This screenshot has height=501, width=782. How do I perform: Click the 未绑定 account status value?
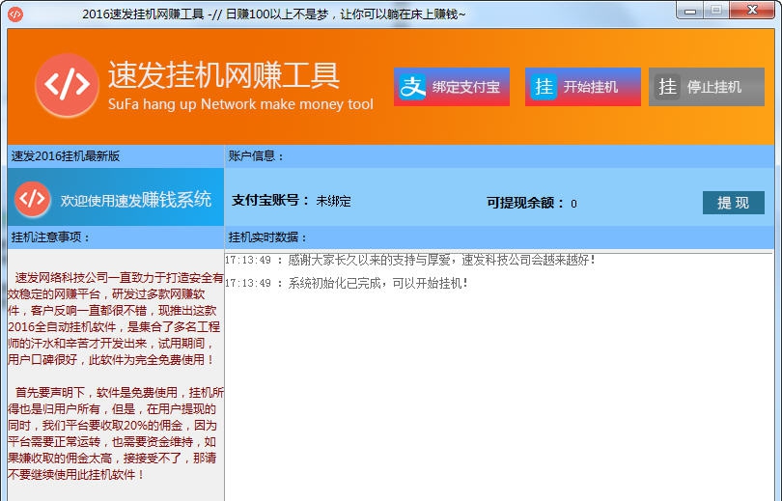(334, 201)
